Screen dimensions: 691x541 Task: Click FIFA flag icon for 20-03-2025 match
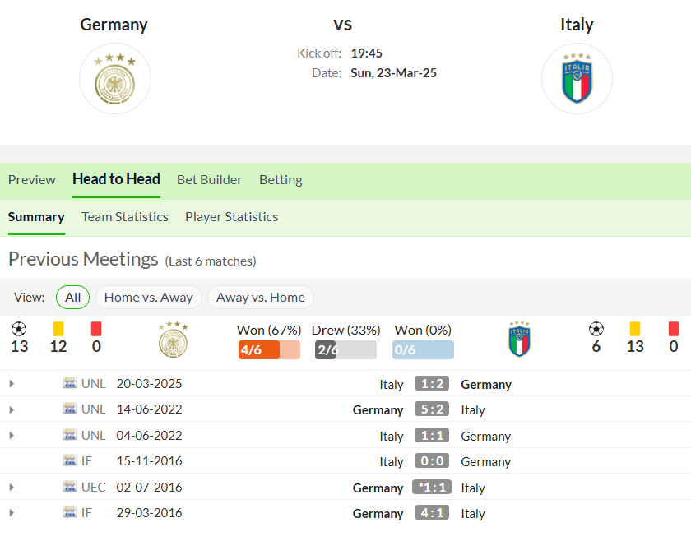[70, 383]
